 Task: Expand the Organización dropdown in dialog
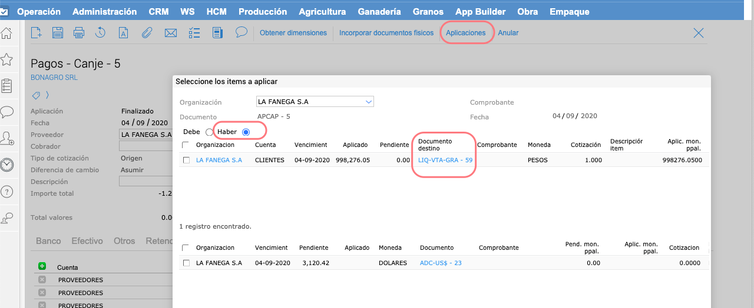(369, 102)
